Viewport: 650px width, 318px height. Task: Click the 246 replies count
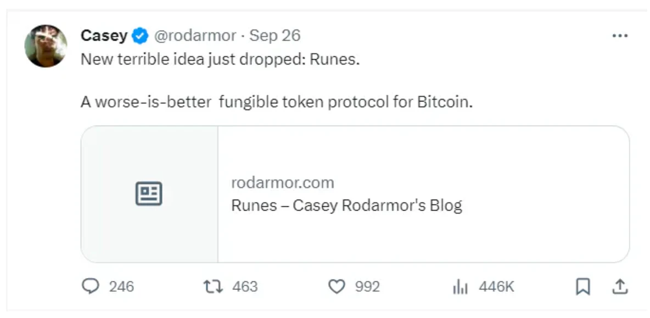[121, 287]
